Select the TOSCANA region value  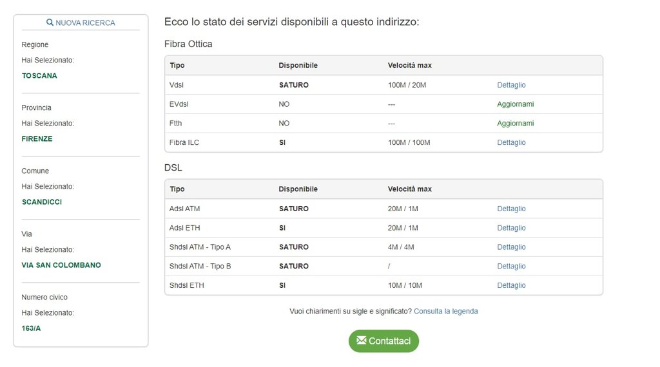(39, 76)
